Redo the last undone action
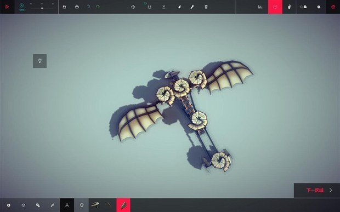340x212 pixels. 98,7
